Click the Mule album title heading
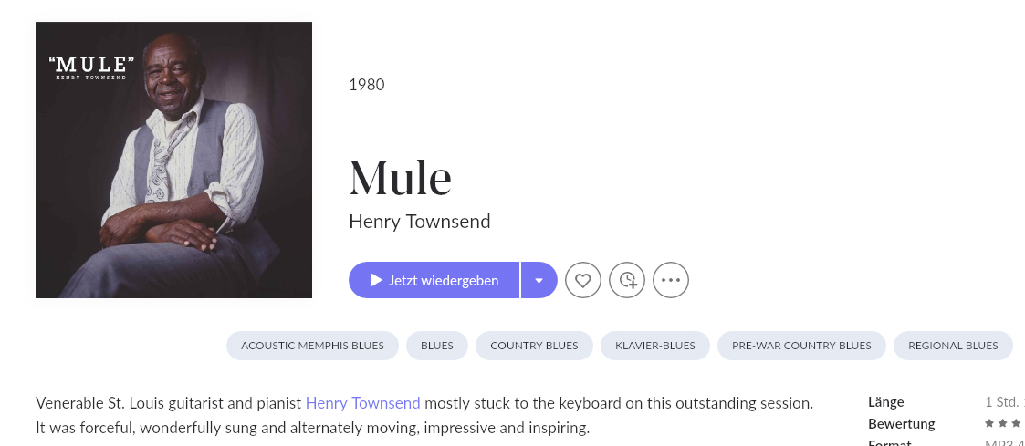Viewport: 1025px width, 446px height. [x=400, y=178]
